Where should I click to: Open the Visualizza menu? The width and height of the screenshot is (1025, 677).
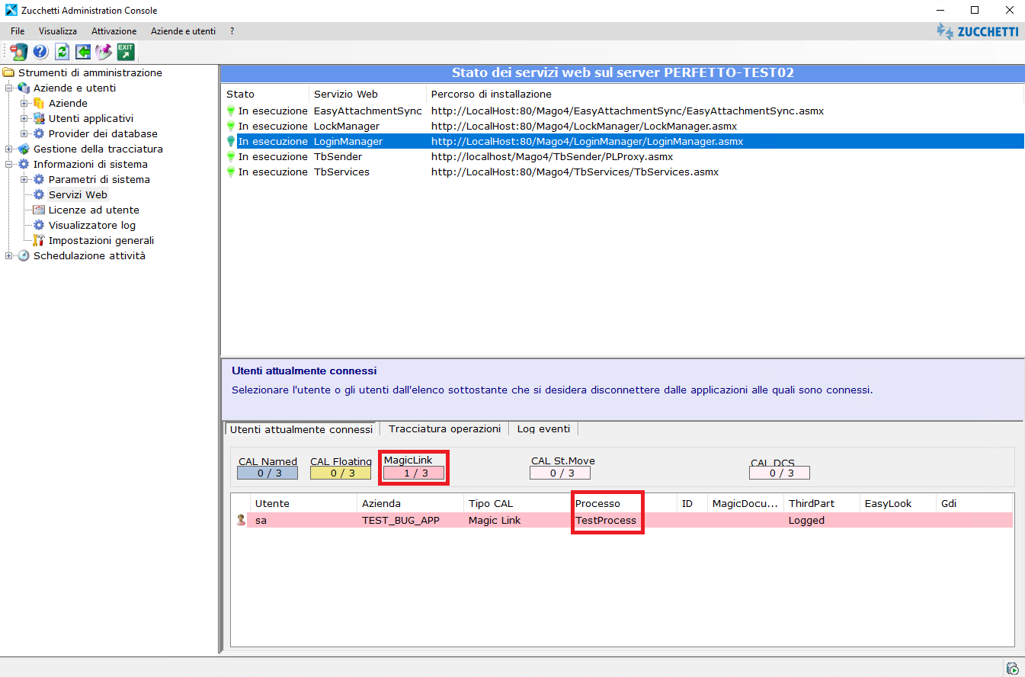coord(58,31)
